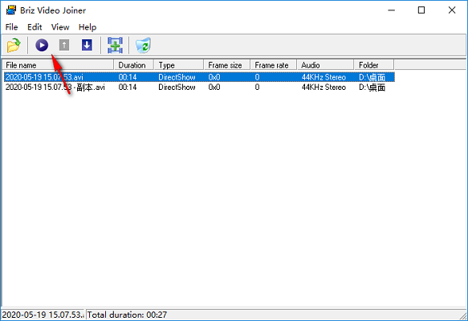Click the grayed move up arrow icon
This screenshot has height=321, width=468.
click(x=64, y=46)
